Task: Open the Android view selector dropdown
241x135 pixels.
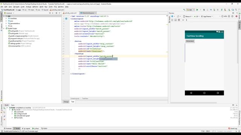Action: tap(9, 13)
